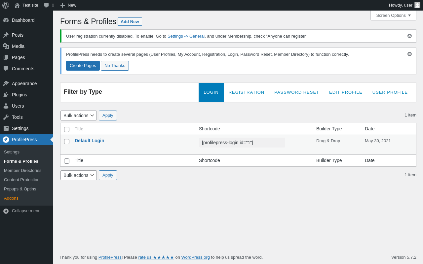The width and height of the screenshot is (423, 264).
Task: Select all forms via header checkbox
Action: (67, 129)
